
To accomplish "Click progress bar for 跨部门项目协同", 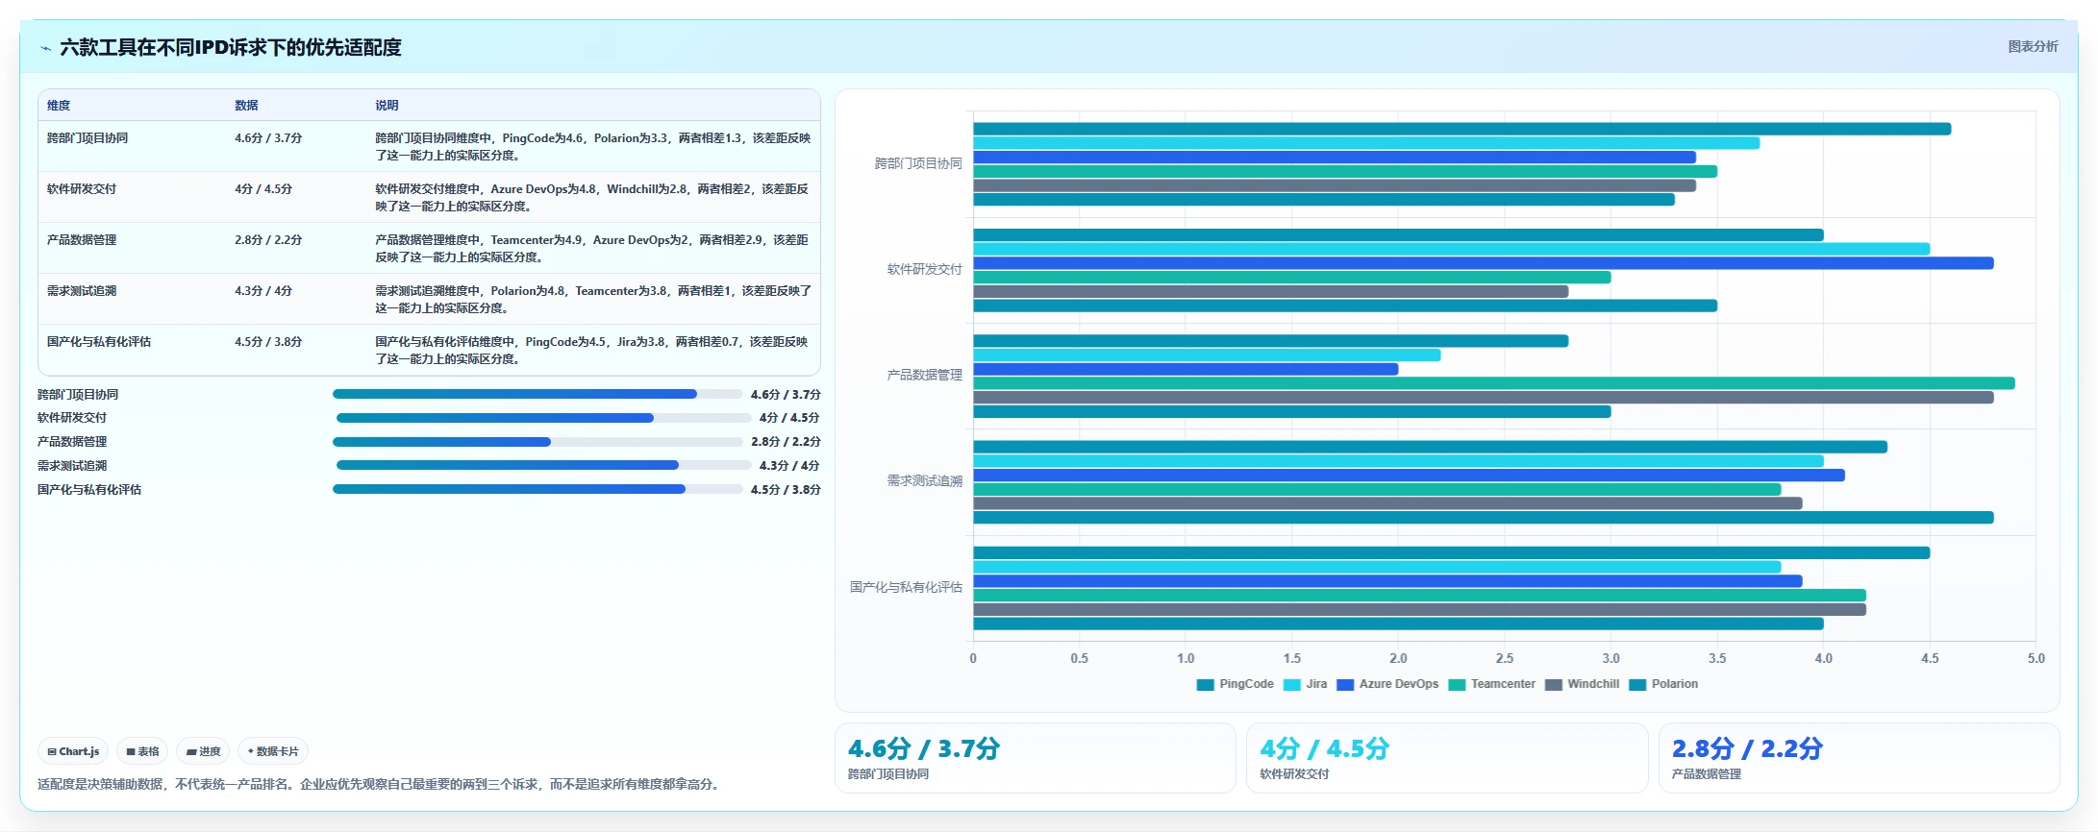I will [x=537, y=394].
